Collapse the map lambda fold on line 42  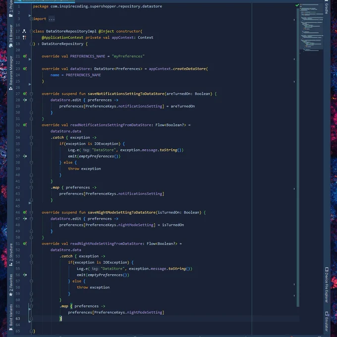pos(31,187)
